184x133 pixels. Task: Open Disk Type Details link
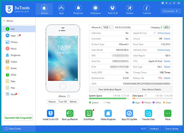click(167, 67)
